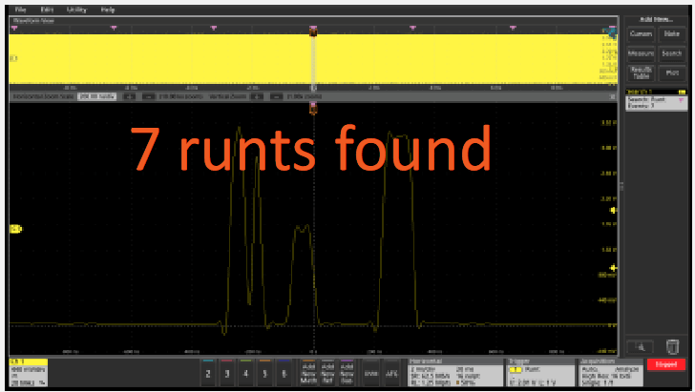Open the Horizontal settings badge
This screenshot has width=695, height=392.
pos(455,373)
